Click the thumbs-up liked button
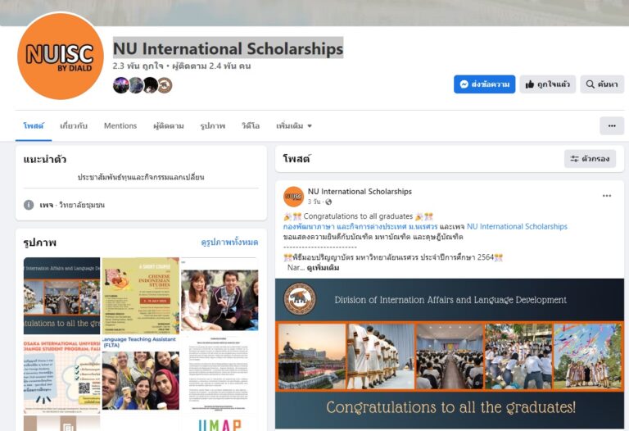 [548, 84]
